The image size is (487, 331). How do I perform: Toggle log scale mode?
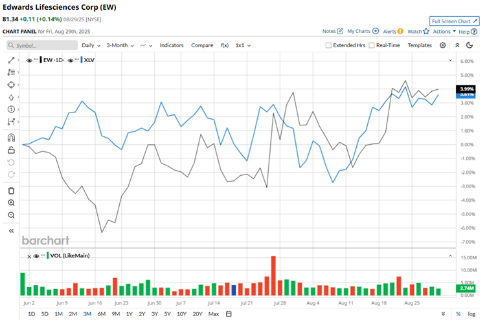(x=471, y=314)
